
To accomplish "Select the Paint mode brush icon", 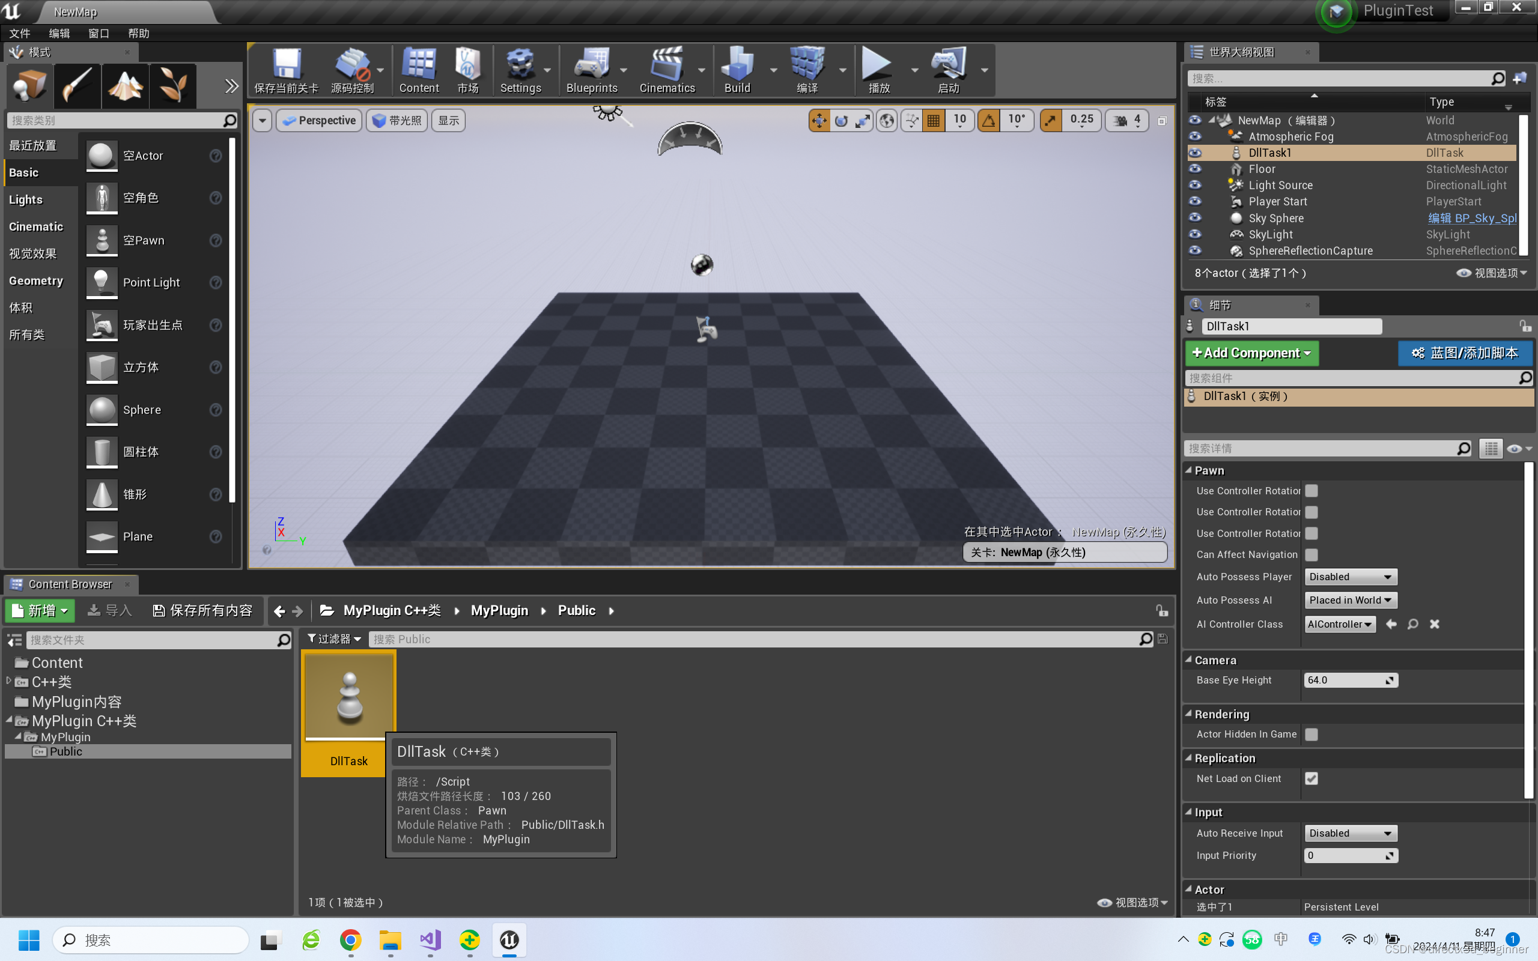I will pos(78,86).
